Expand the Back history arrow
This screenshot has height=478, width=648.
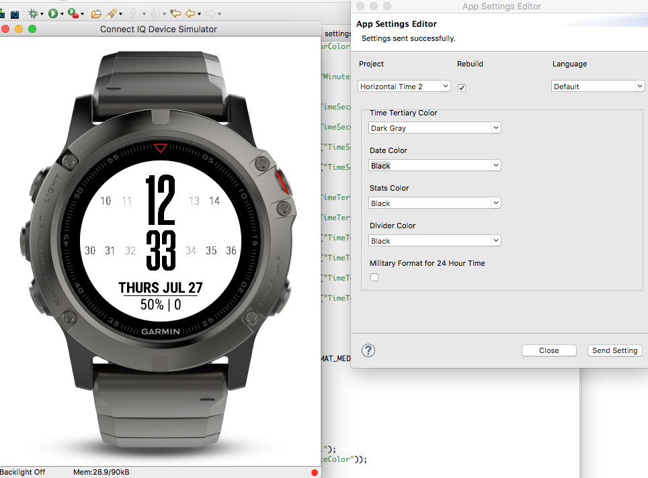click(x=199, y=14)
